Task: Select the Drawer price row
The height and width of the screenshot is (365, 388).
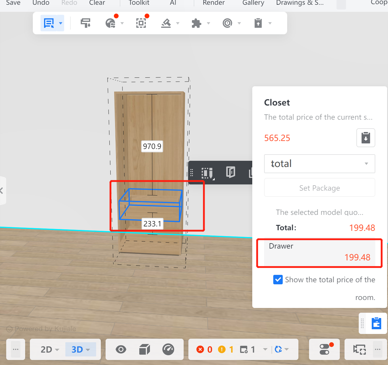Action: tap(319, 252)
